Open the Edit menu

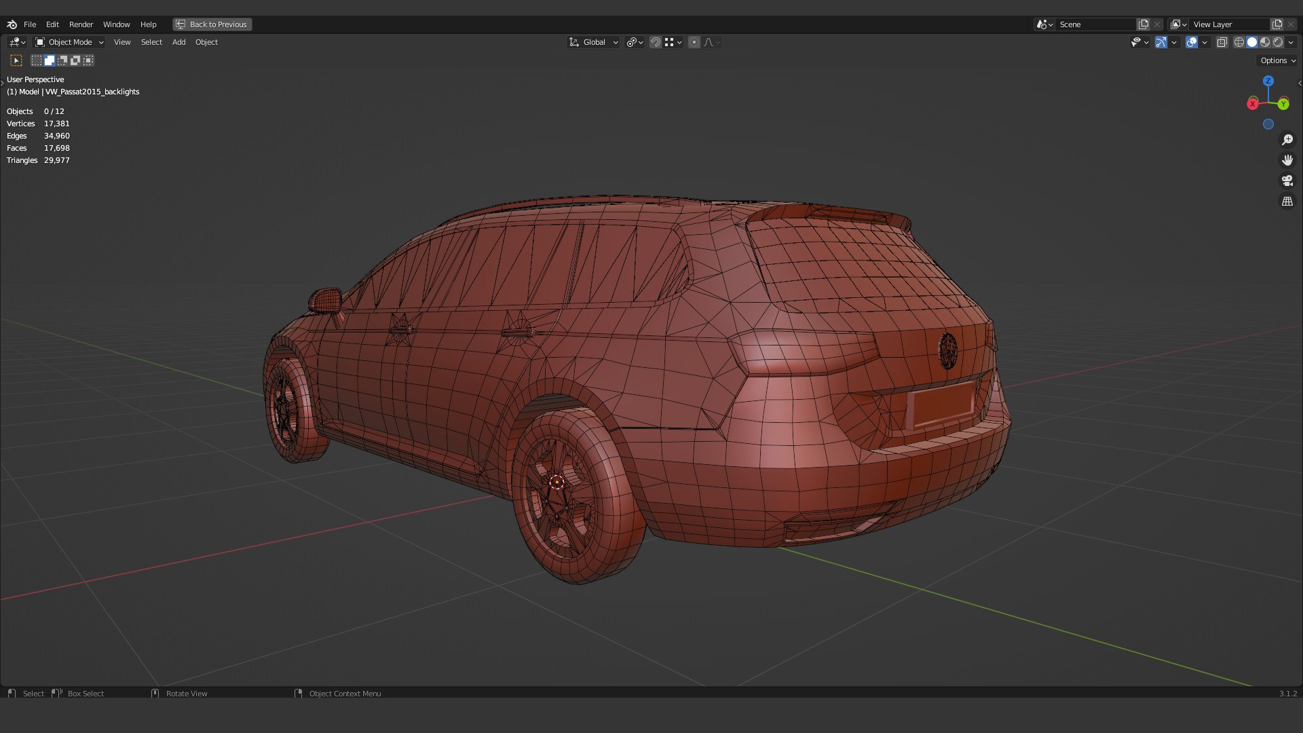point(52,24)
